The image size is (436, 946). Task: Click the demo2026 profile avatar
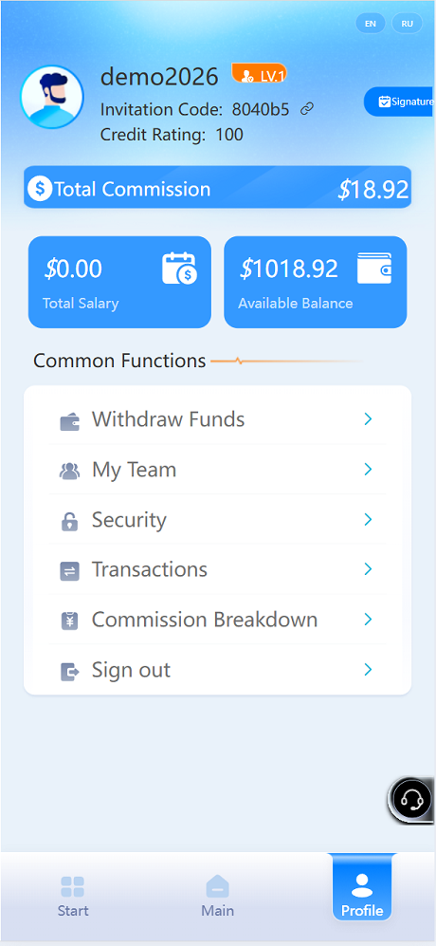52,97
